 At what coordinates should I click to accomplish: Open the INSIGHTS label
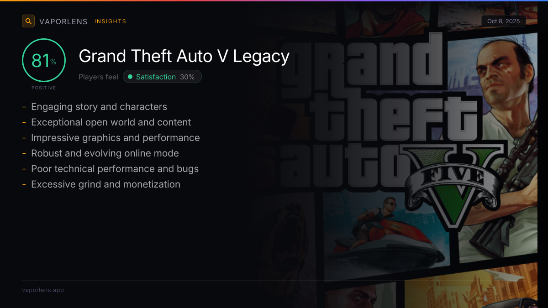[110, 21]
